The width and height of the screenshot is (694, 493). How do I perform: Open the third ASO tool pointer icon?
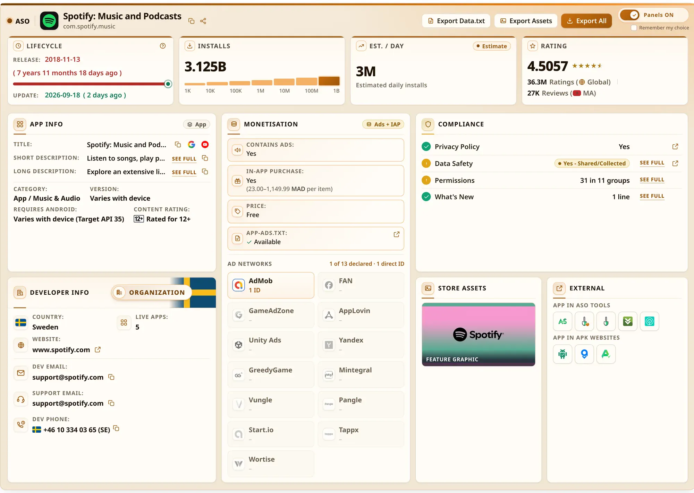[x=606, y=321]
